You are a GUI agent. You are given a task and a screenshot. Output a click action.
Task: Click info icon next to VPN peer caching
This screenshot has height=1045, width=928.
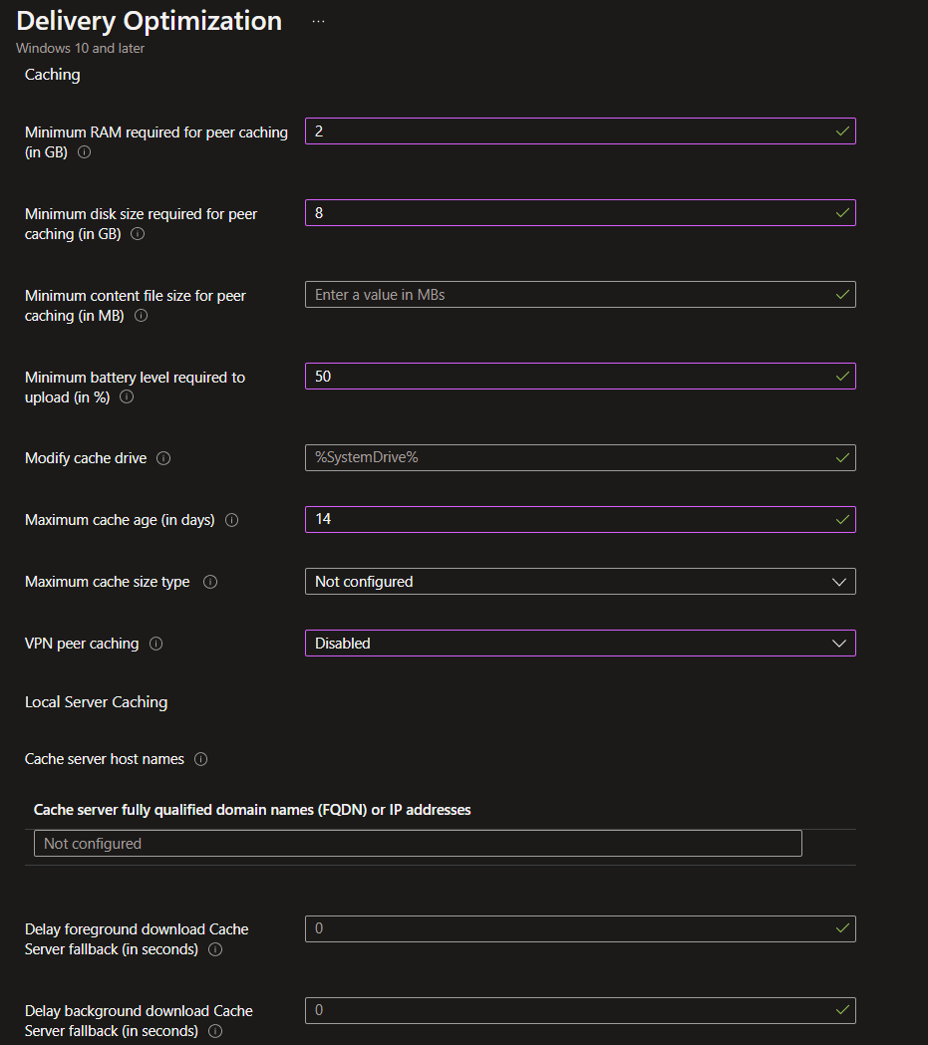(155, 644)
